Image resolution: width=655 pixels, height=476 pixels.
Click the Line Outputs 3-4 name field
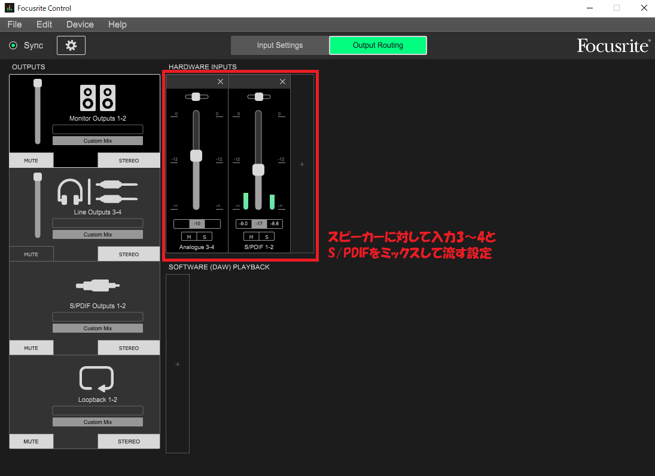[x=98, y=223]
